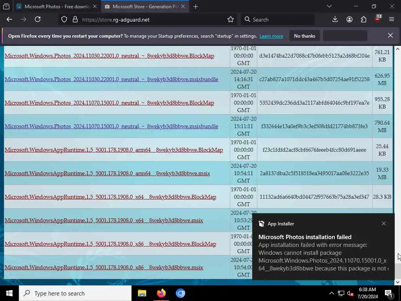View site security lock info
Image resolution: width=401 pixels, height=301 pixels.
click(x=75, y=20)
